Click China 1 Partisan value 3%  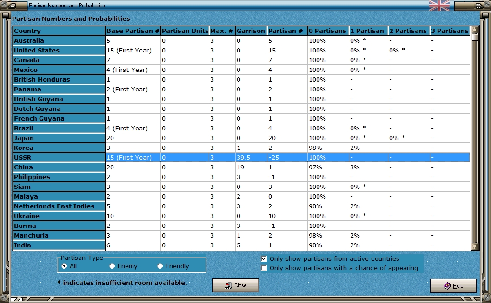click(355, 167)
